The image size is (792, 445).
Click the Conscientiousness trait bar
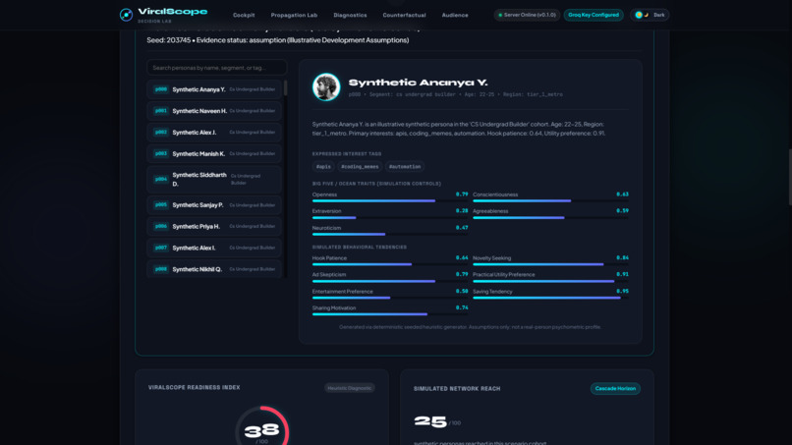[x=550, y=201]
